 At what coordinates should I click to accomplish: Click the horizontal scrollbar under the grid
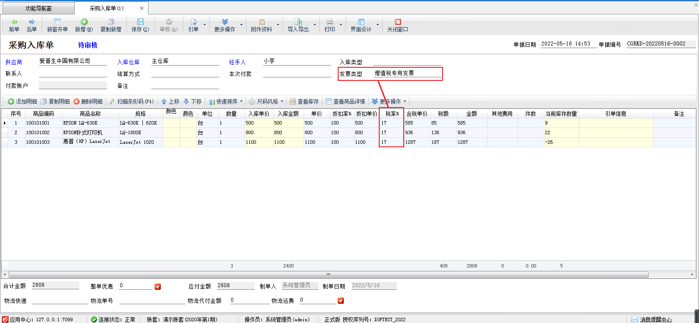pyautogui.click(x=328, y=274)
